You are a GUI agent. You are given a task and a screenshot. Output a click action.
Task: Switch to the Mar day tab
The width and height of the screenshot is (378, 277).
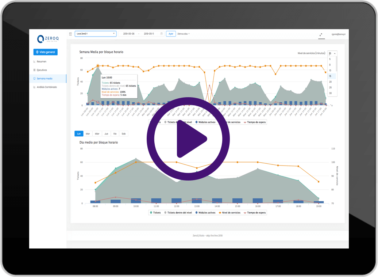pyautogui.click(x=88, y=134)
